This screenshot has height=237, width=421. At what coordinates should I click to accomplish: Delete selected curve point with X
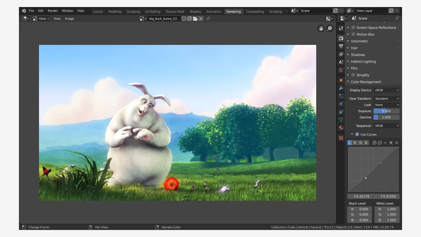[397, 143]
